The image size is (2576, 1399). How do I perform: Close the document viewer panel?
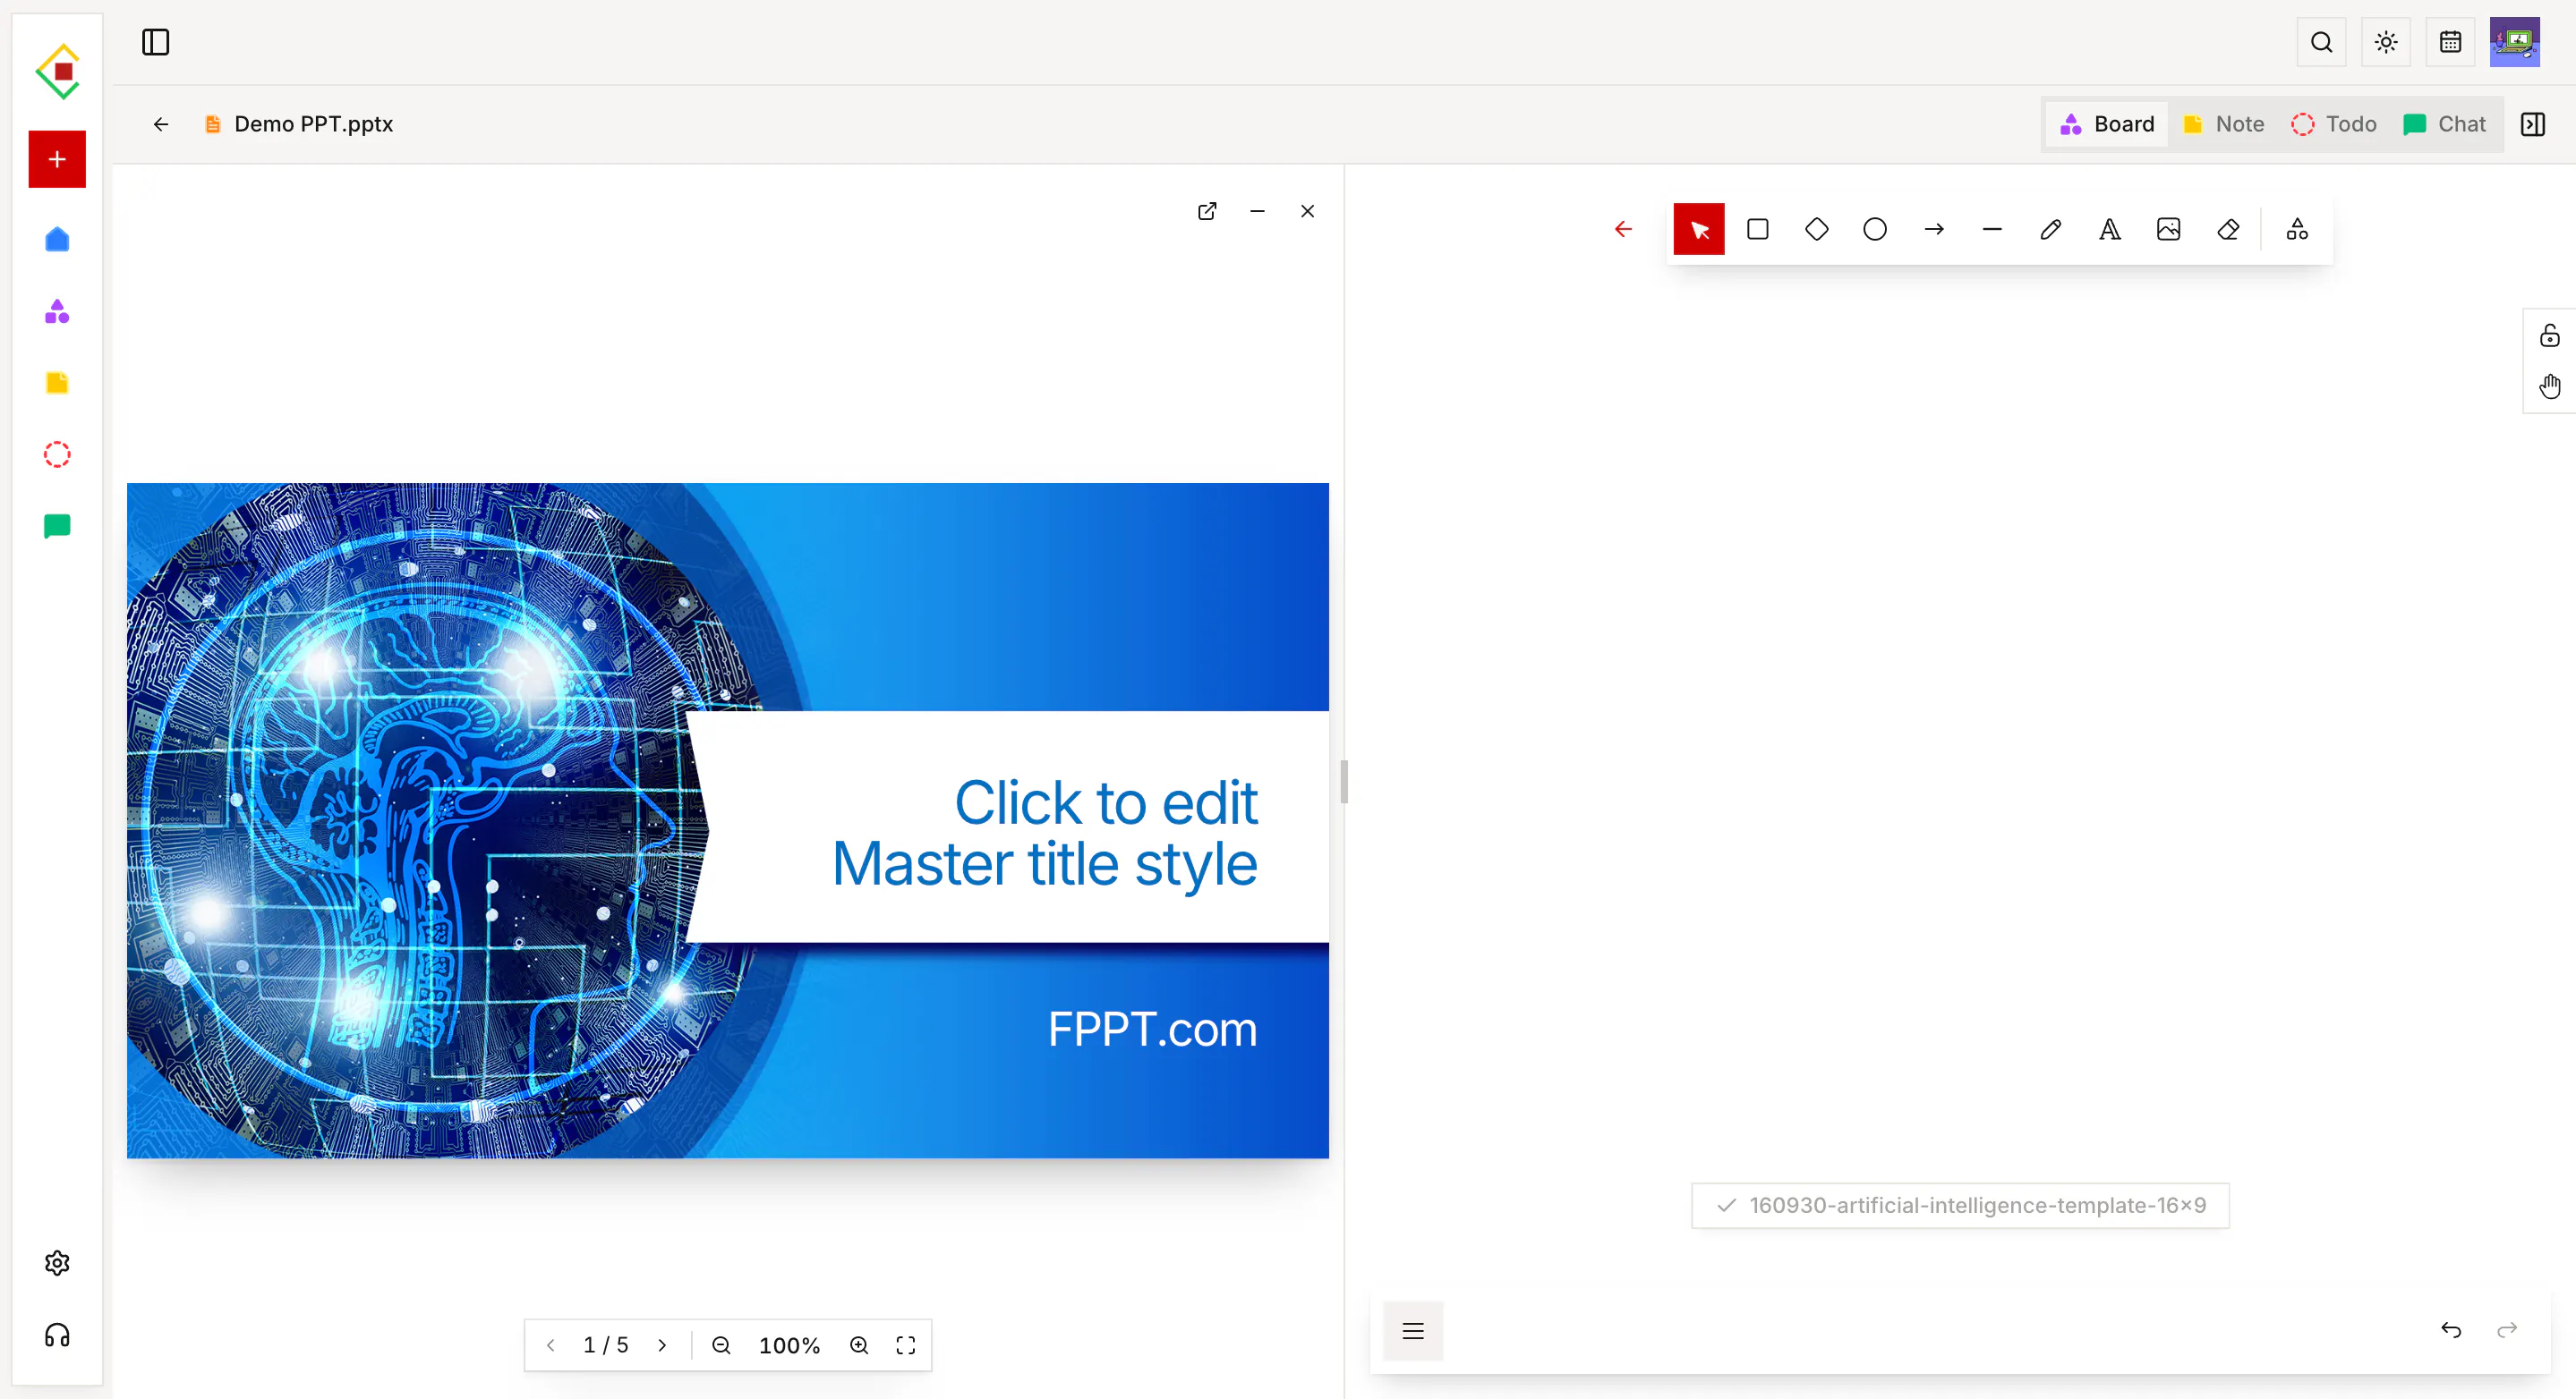pos(1307,211)
